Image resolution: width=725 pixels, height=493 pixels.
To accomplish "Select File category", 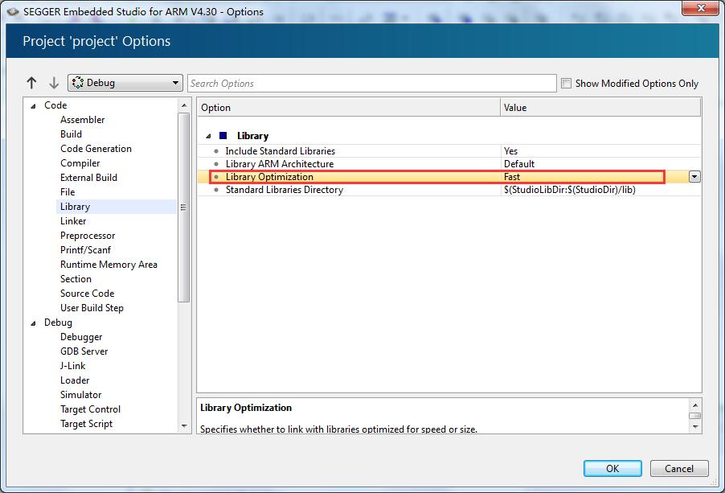I will point(67,192).
